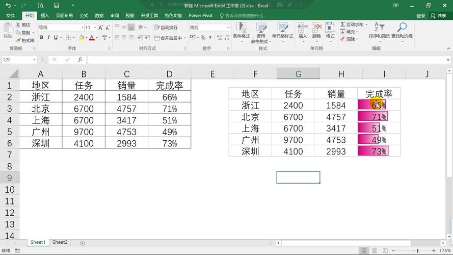Increase decimal places
Screen dimensions: 453x255
pyautogui.click(x=220, y=38)
